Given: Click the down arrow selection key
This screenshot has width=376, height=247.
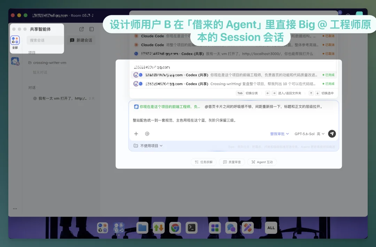Looking at the screenshot, I should [x=317, y=93].
